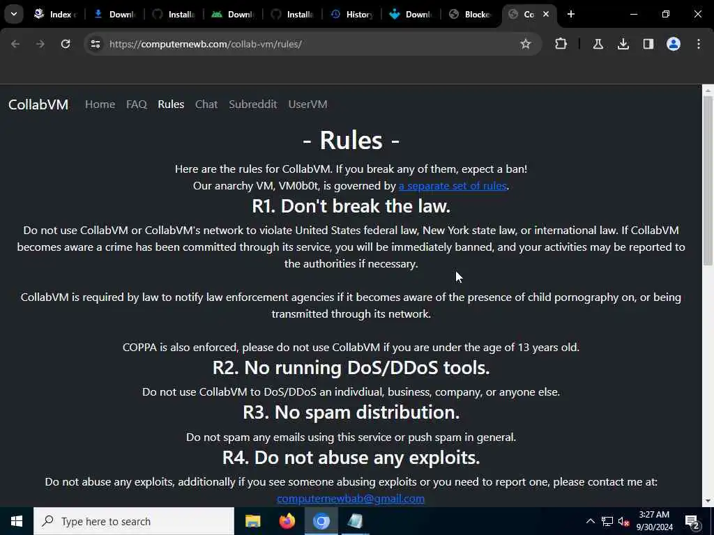This screenshot has width=714, height=535.
Task: Toggle the browser side panel
Action: click(648, 44)
